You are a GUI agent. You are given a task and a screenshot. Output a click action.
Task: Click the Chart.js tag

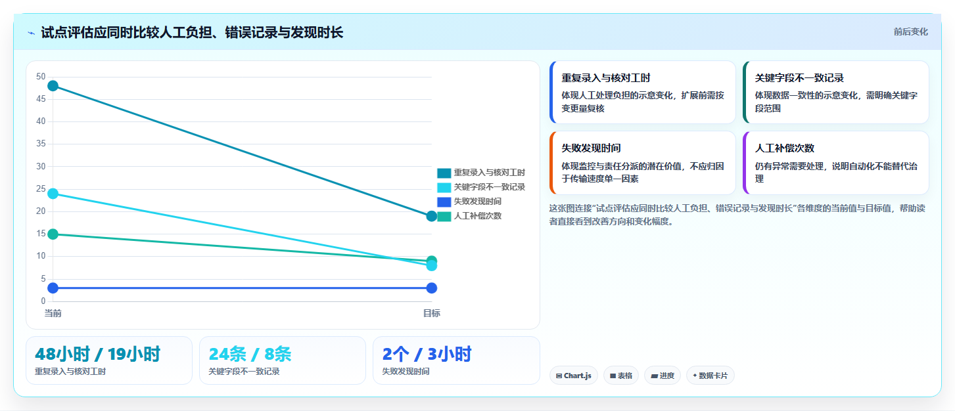coord(573,376)
